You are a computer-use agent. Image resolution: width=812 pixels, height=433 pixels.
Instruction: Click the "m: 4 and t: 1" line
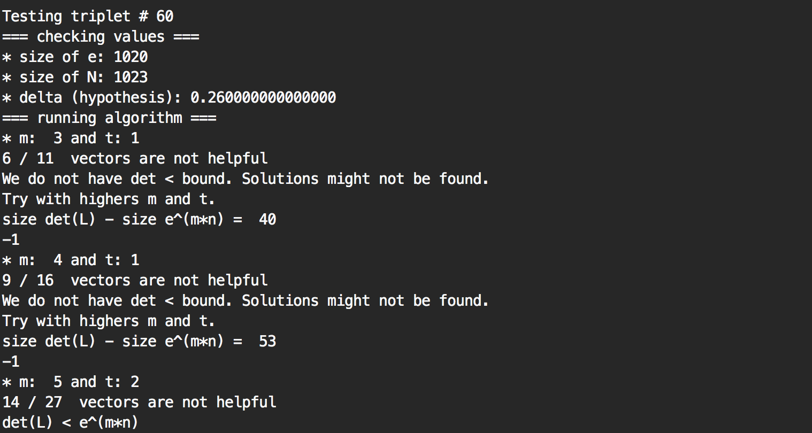tap(71, 260)
